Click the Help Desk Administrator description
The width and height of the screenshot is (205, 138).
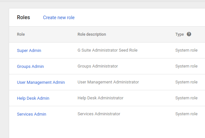100,98
